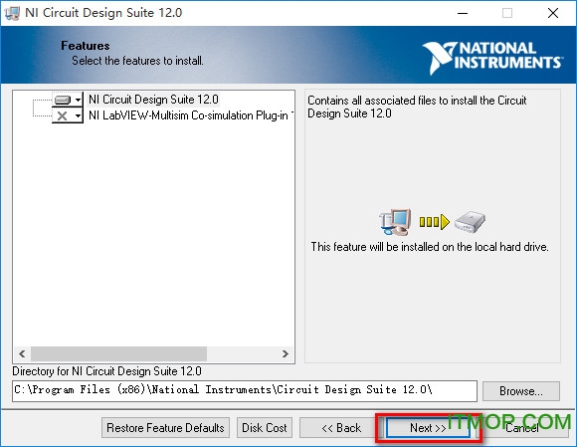Open install-state dropdown arrow for LabVIEW-Multisim Co-simulation Plug-in
577x447 pixels.
tap(78, 116)
